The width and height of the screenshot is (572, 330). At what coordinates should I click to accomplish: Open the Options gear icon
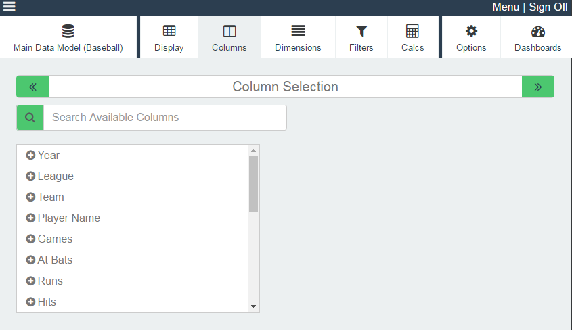click(x=471, y=31)
